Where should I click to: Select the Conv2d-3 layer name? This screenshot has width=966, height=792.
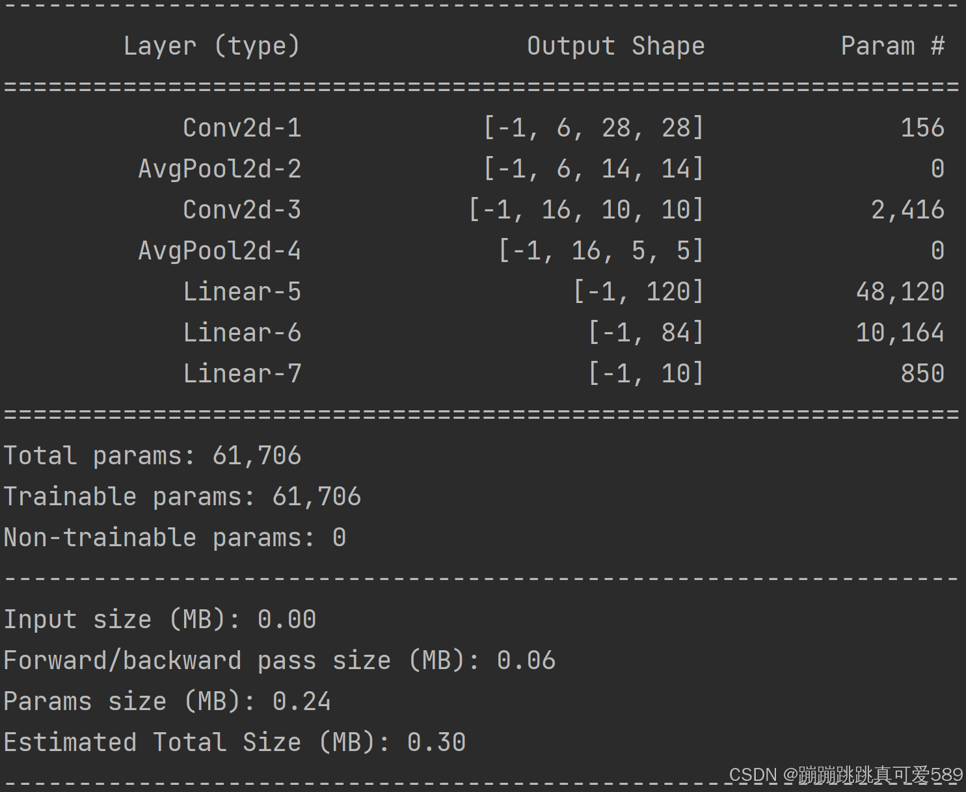[241, 209]
